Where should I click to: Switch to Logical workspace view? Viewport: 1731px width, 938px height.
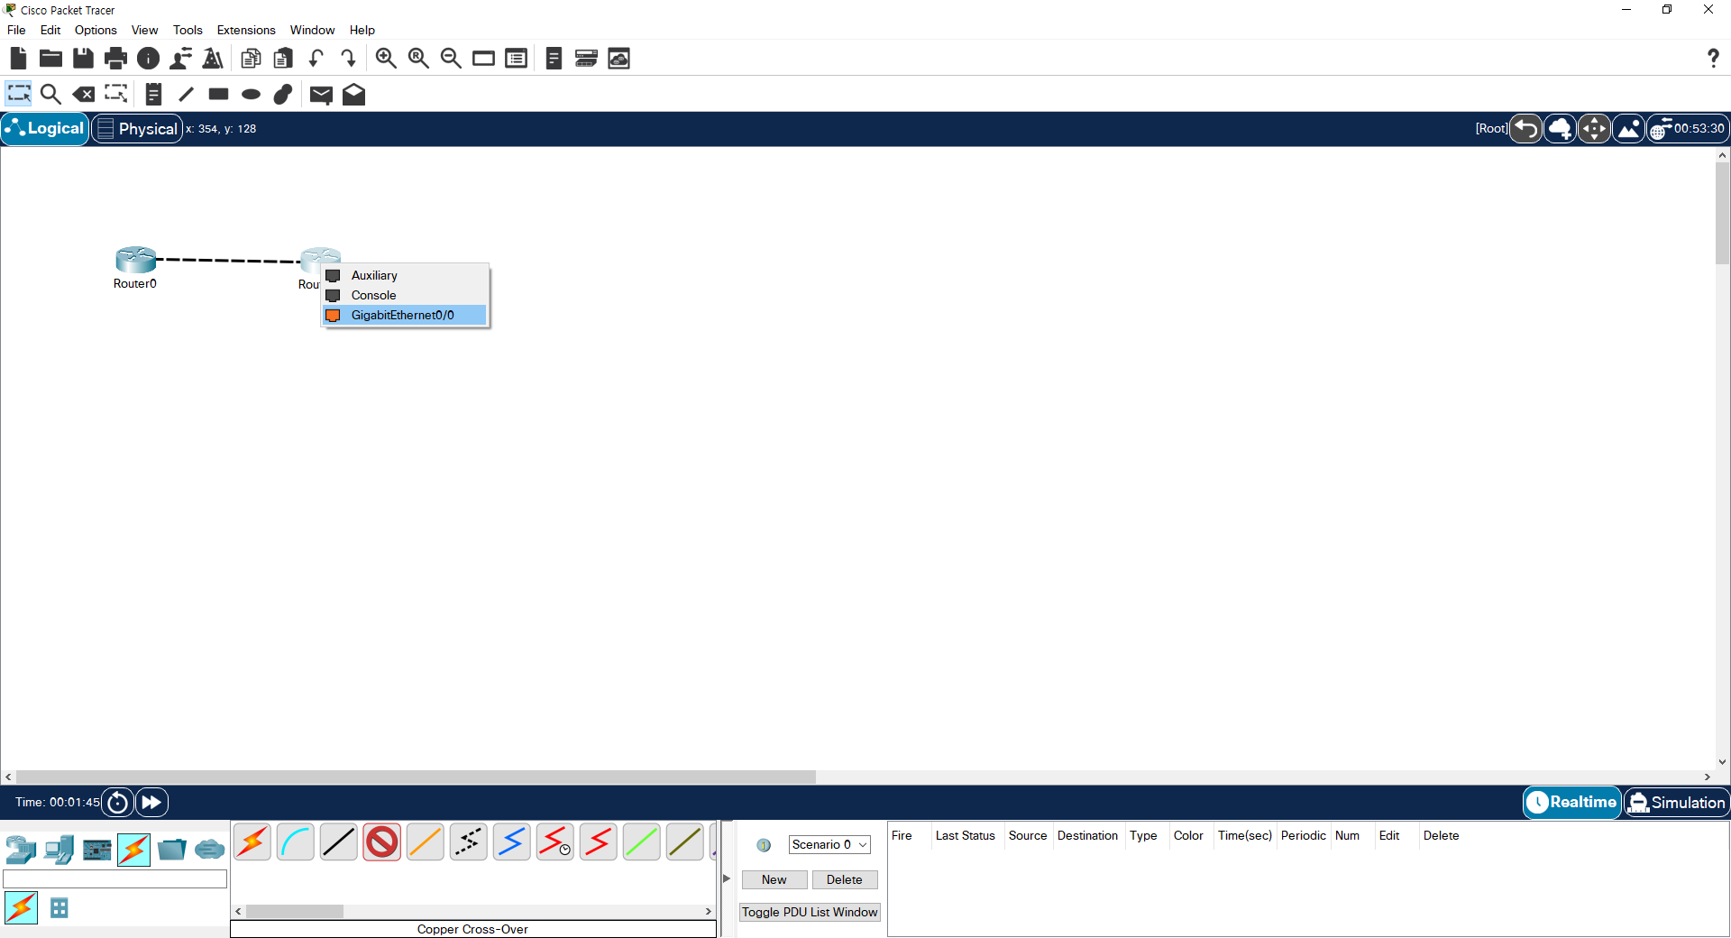click(45, 129)
